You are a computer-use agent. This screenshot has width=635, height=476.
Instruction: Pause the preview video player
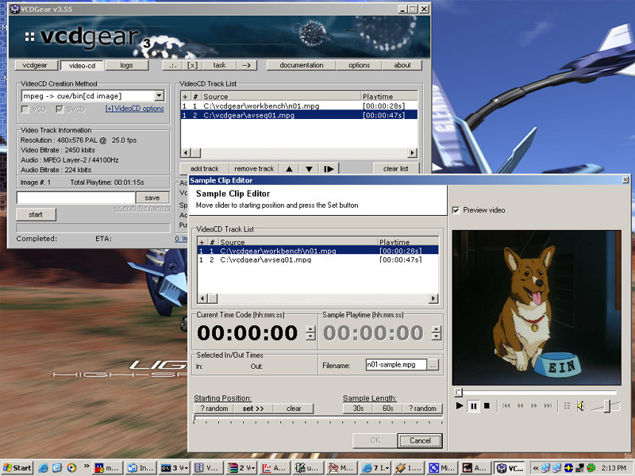tap(473, 405)
